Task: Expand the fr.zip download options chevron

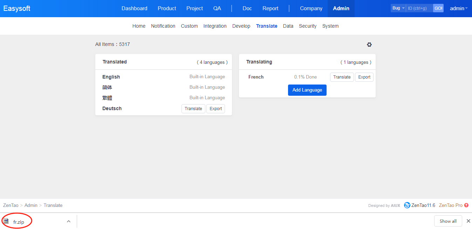Action: click(x=69, y=221)
